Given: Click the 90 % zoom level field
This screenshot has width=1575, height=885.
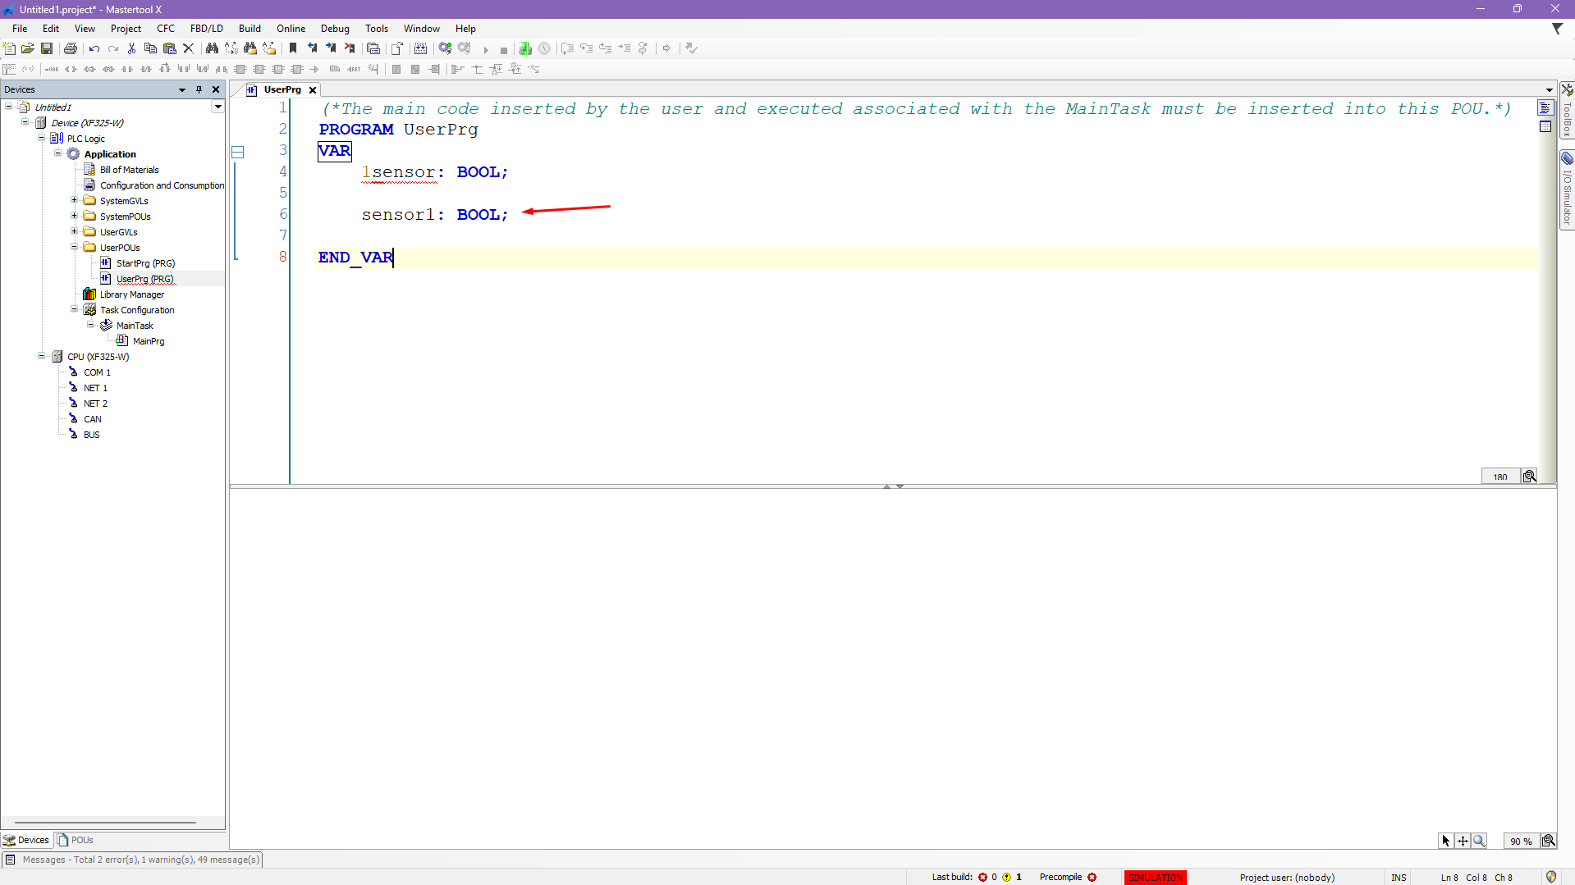Looking at the screenshot, I should pos(1520,841).
